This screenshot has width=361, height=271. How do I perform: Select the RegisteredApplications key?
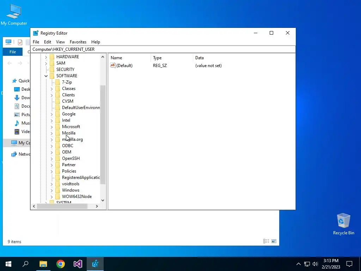81,177
